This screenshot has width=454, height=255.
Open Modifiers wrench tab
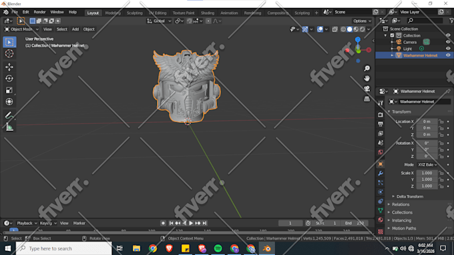click(x=381, y=174)
